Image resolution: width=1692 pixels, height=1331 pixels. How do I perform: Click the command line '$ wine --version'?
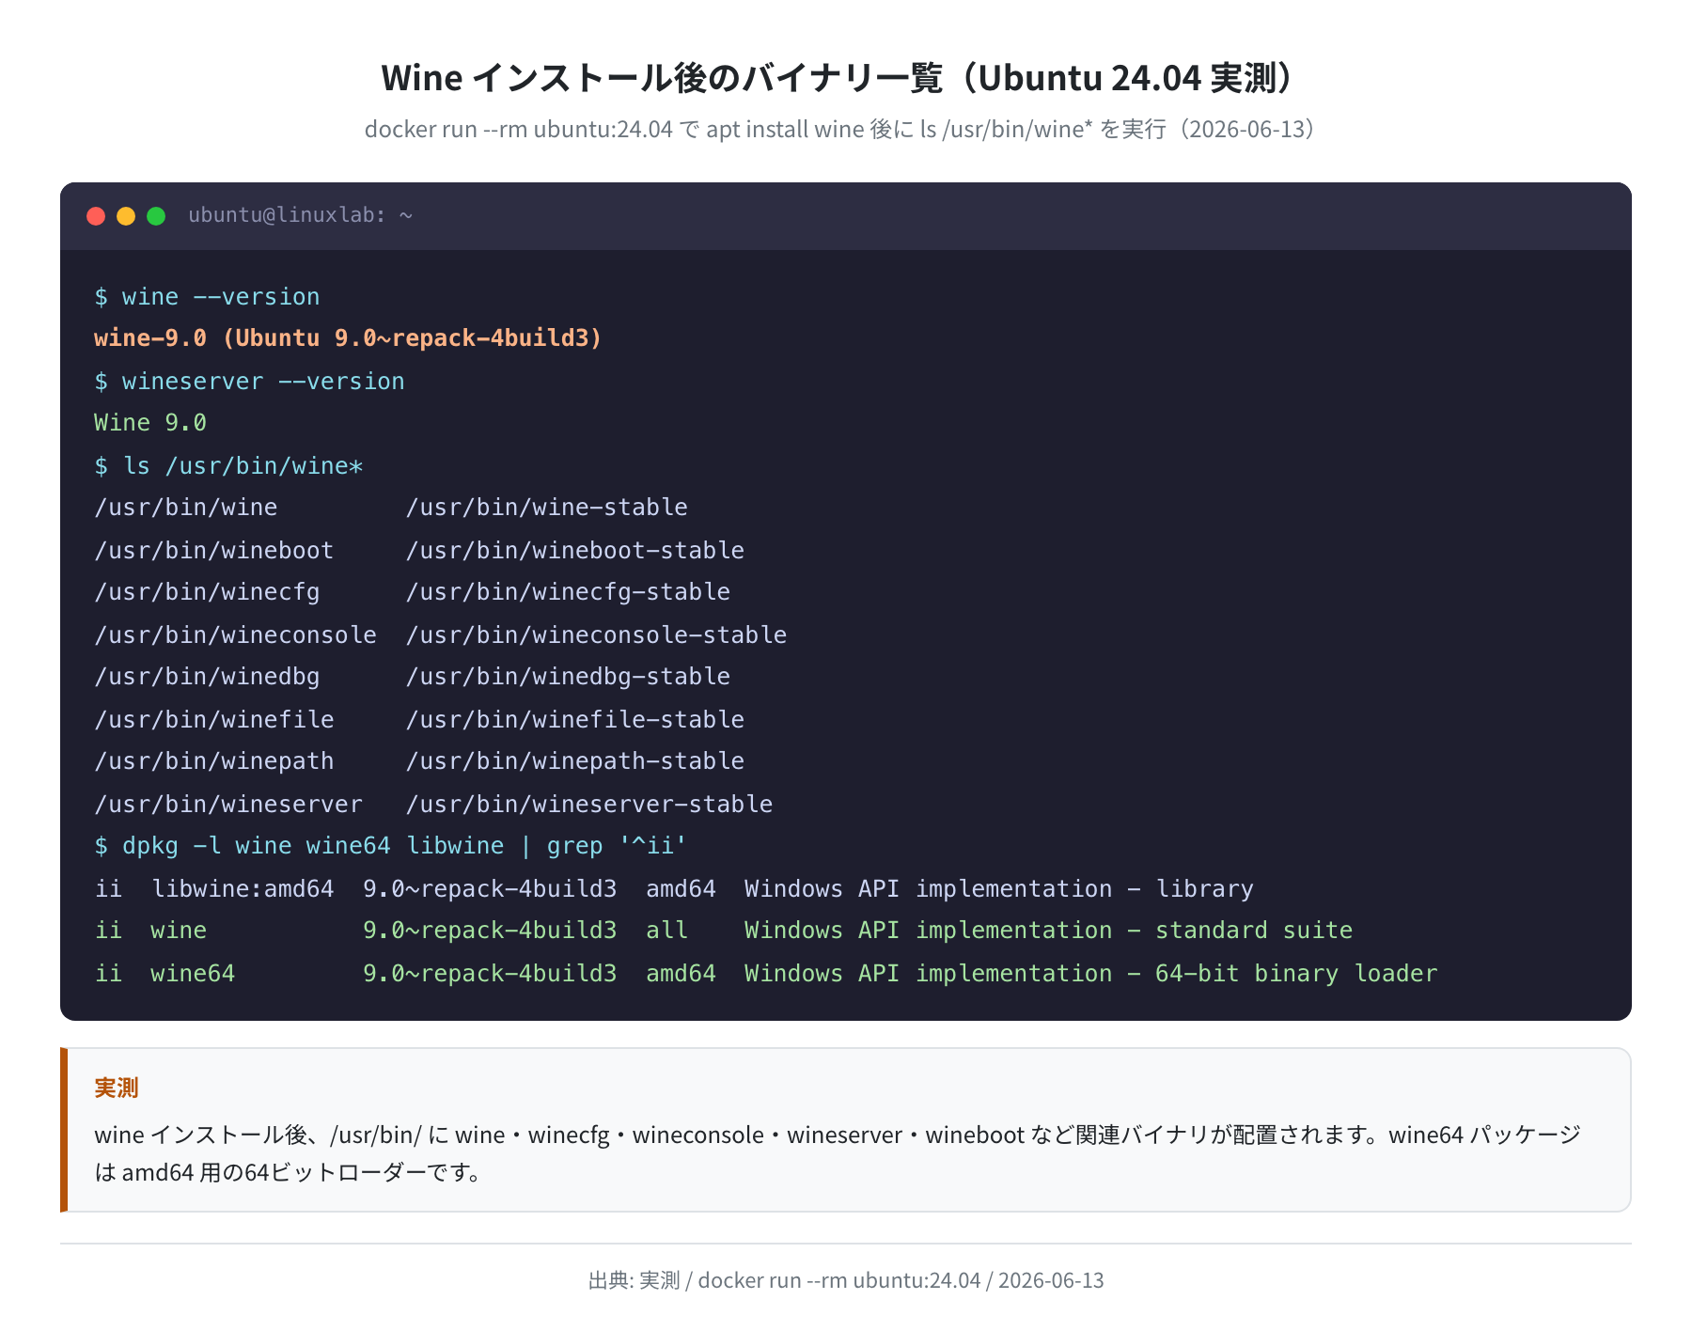click(x=207, y=297)
